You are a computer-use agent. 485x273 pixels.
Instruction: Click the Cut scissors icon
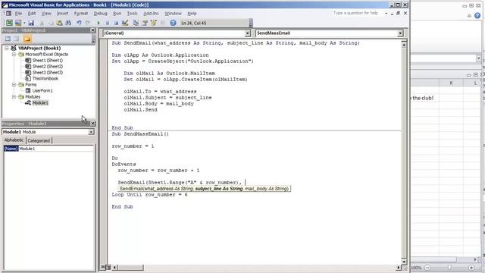[x=42, y=23]
